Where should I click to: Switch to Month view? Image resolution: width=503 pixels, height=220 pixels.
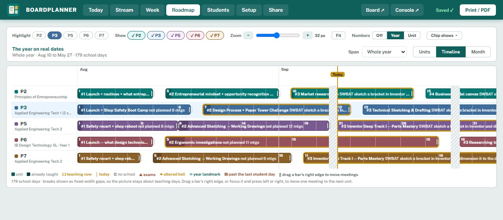click(x=478, y=52)
